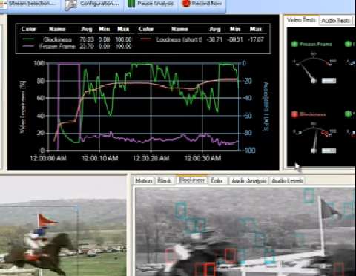The image size is (356, 276).
Task: Select the Black tab
Action: (x=165, y=181)
